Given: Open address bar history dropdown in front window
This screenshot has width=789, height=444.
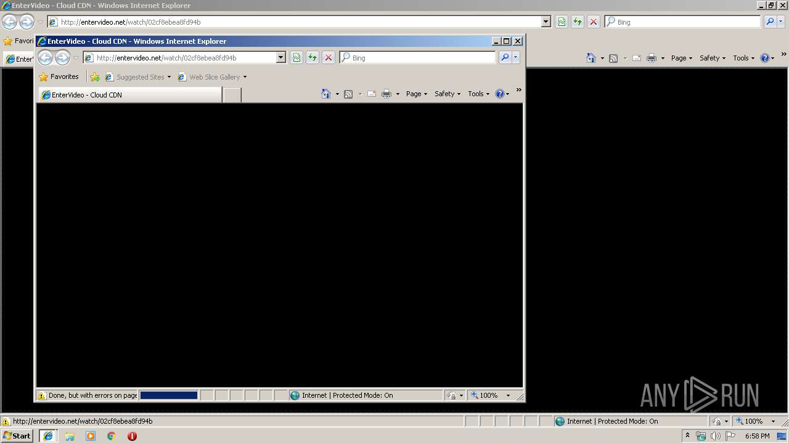Looking at the screenshot, I should tap(281, 57).
